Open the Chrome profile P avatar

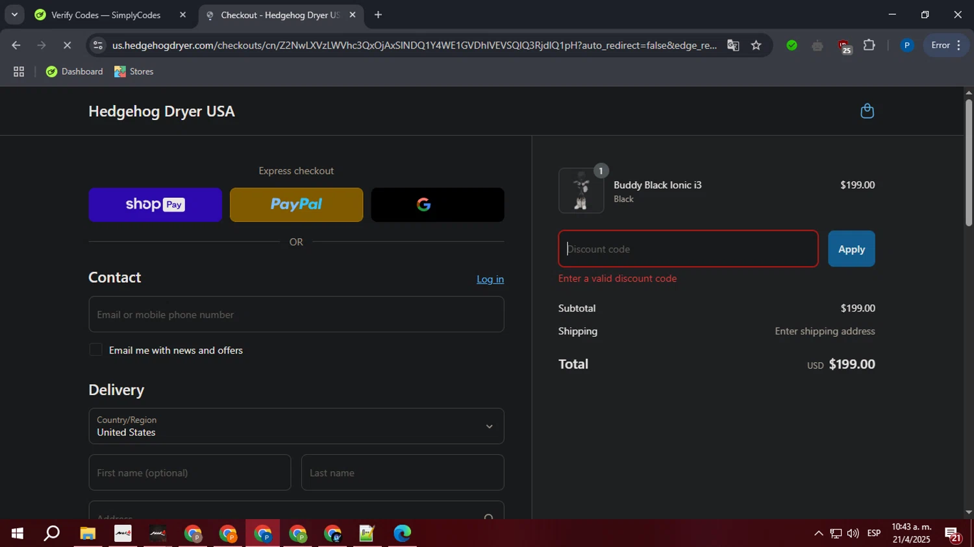pyautogui.click(x=907, y=45)
